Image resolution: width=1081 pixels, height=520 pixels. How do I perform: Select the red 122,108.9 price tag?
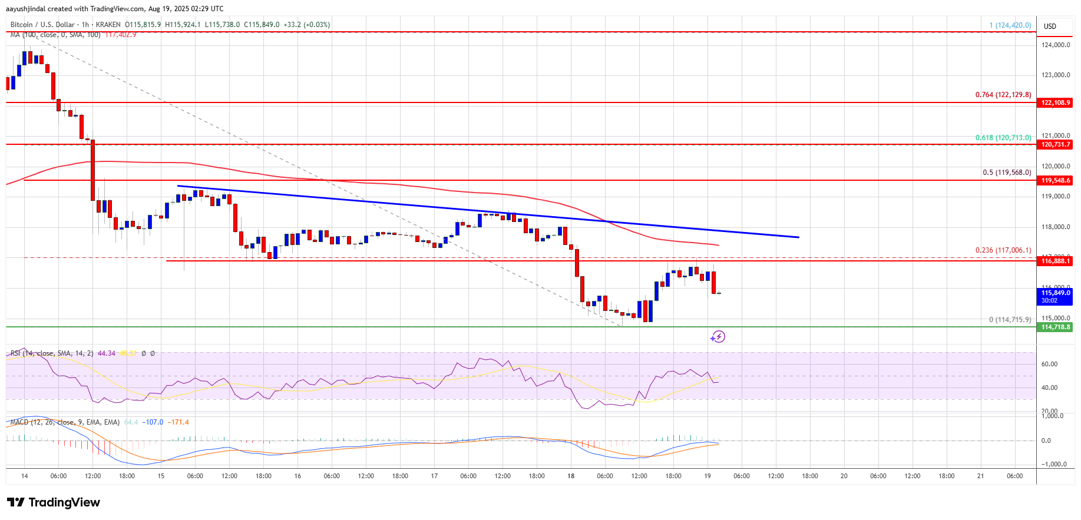(x=1055, y=102)
